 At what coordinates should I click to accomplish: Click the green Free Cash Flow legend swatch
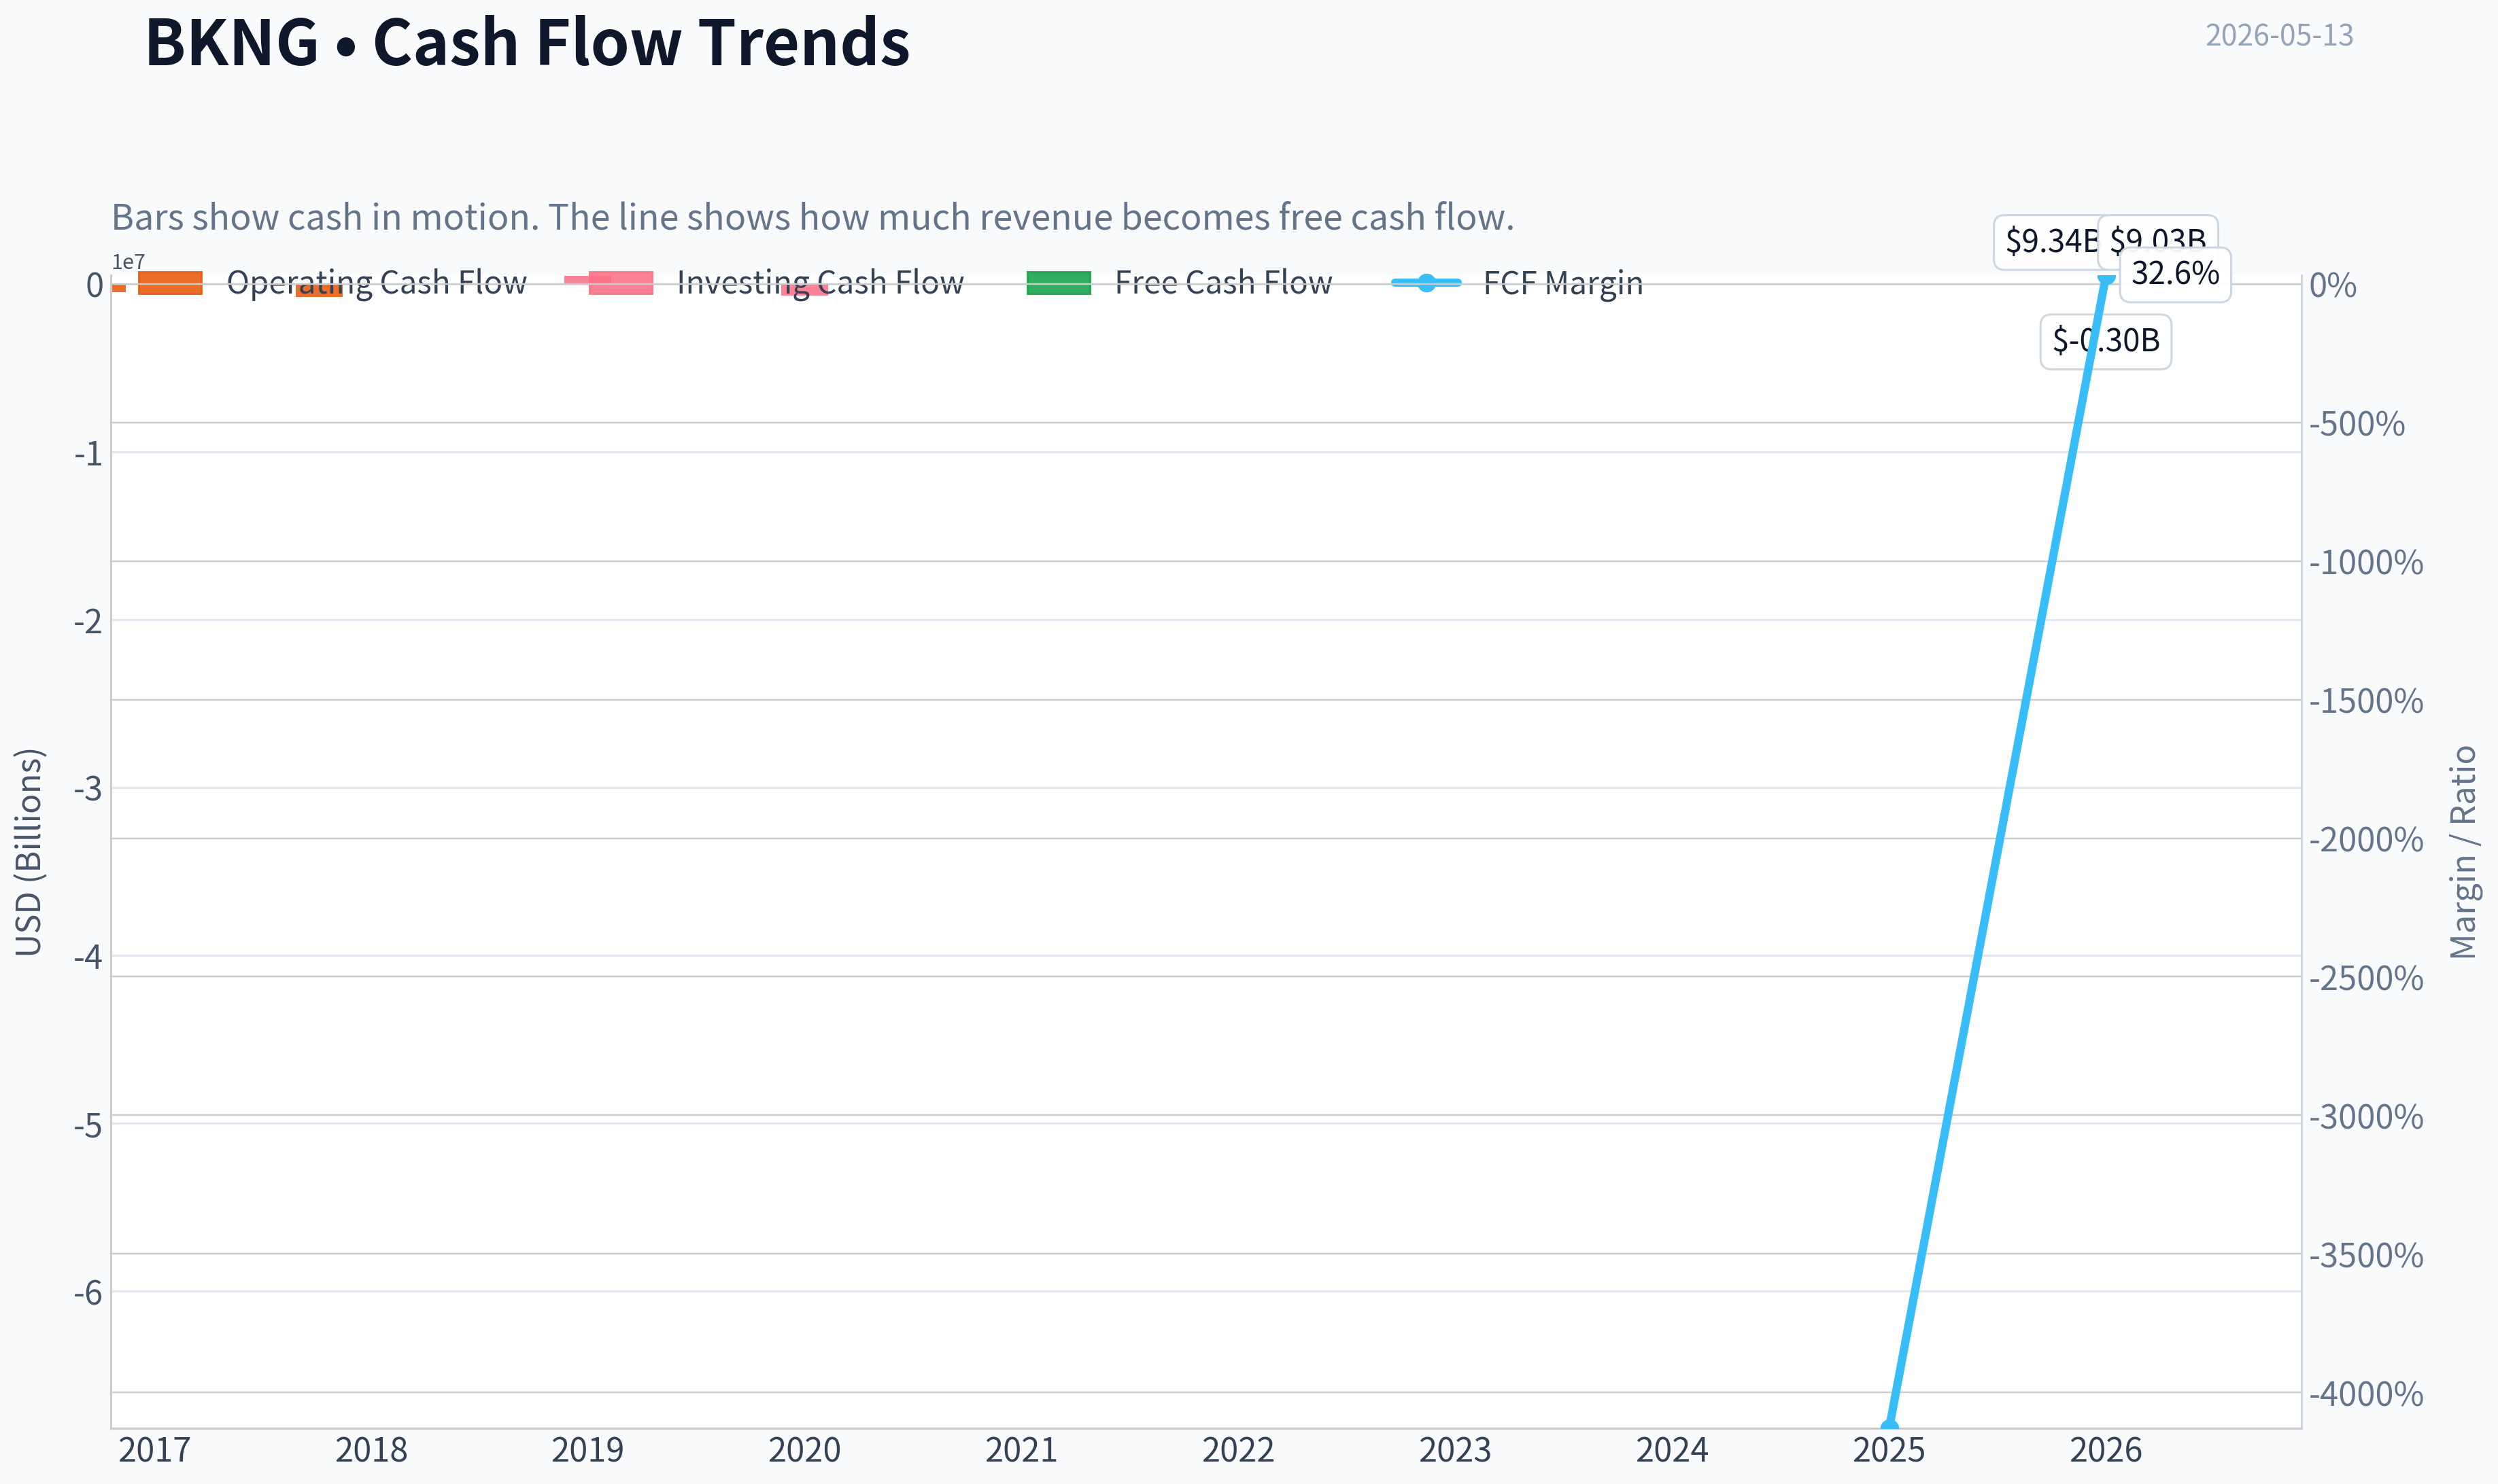pos(1059,283)
